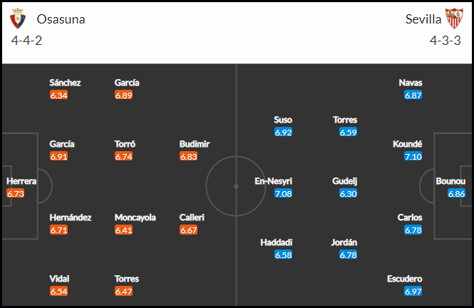Click Jordán's 6.78 rating badge
474x308 pixels.
click(x=348, y=255)
